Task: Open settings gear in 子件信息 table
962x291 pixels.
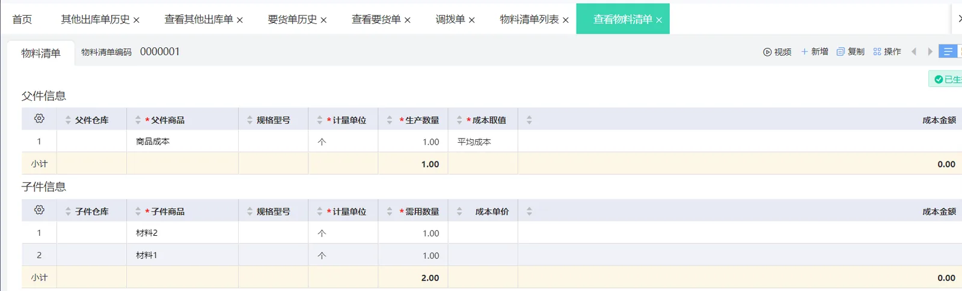Action: [x=39, y=210]
